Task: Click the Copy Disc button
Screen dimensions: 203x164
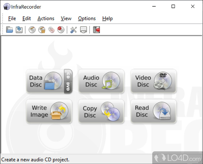Action: [x=101, y=111]
